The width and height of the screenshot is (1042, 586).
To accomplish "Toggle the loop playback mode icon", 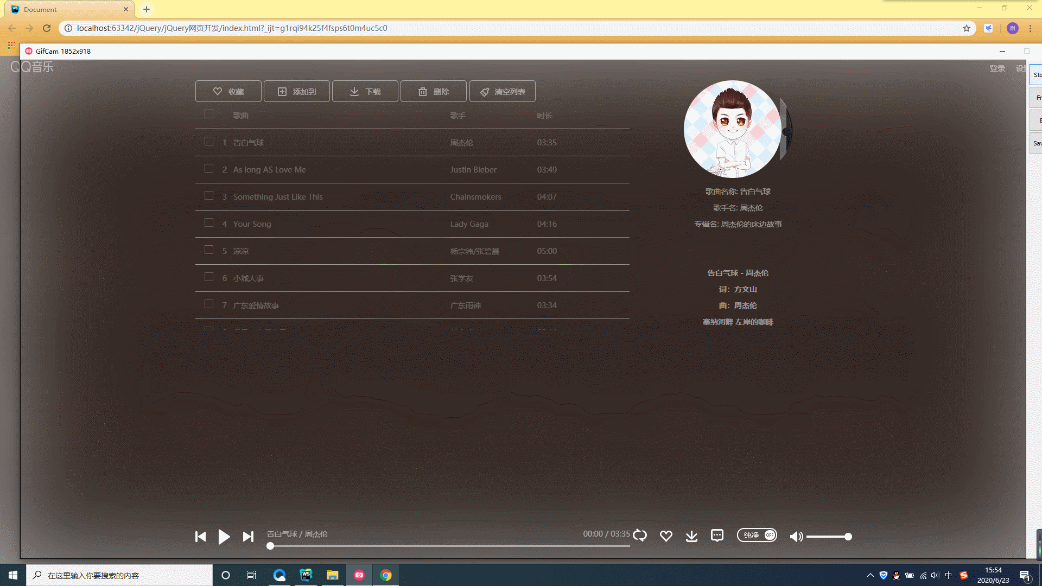I will point(640,536).
